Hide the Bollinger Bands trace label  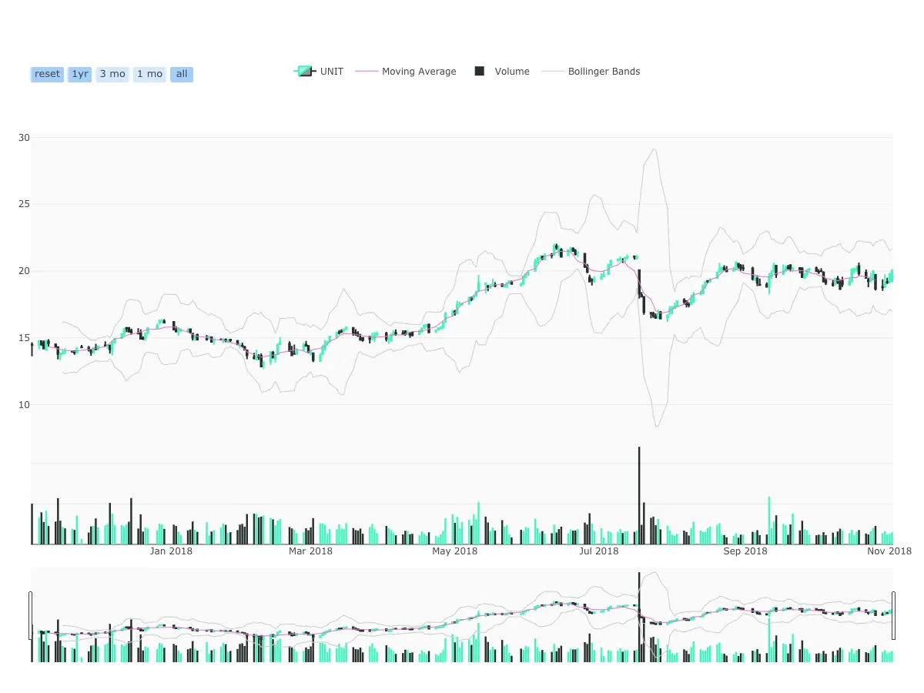coord(604,72)
